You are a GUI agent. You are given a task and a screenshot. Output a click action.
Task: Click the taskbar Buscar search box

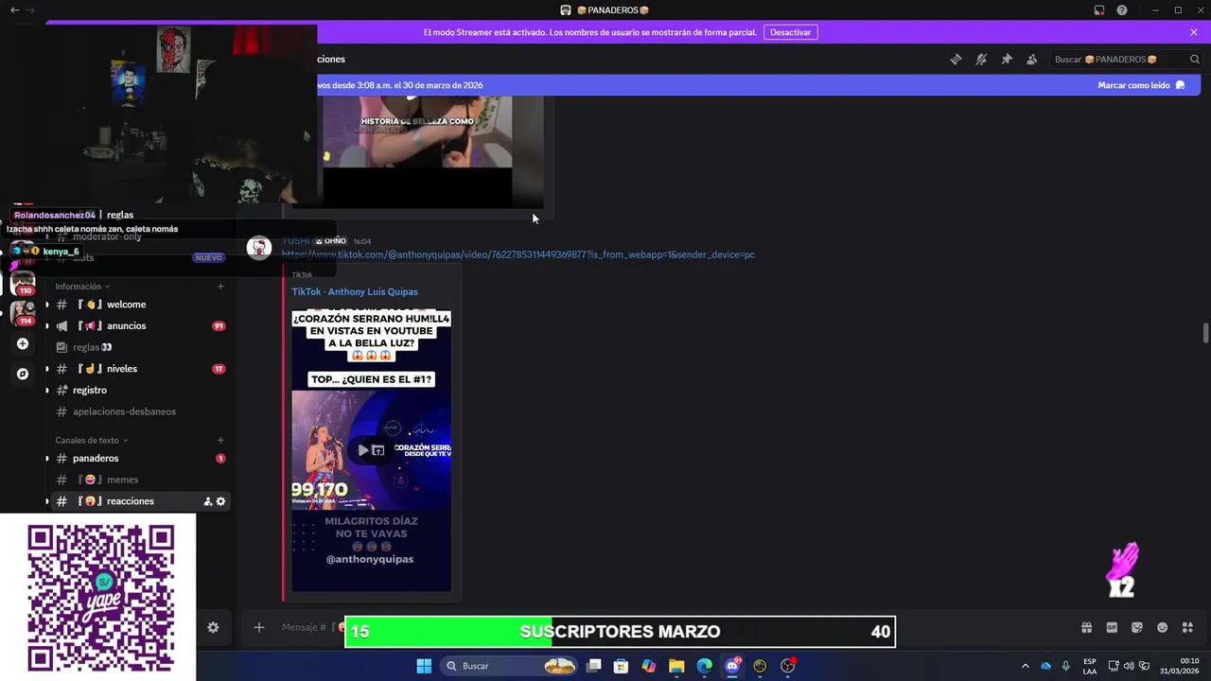[x=511, y=666]
